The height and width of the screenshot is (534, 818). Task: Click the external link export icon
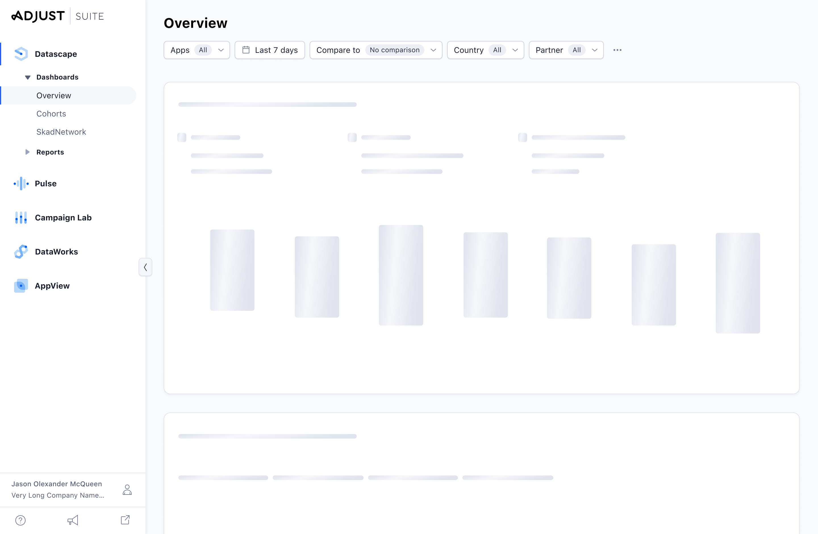point(125,520)
